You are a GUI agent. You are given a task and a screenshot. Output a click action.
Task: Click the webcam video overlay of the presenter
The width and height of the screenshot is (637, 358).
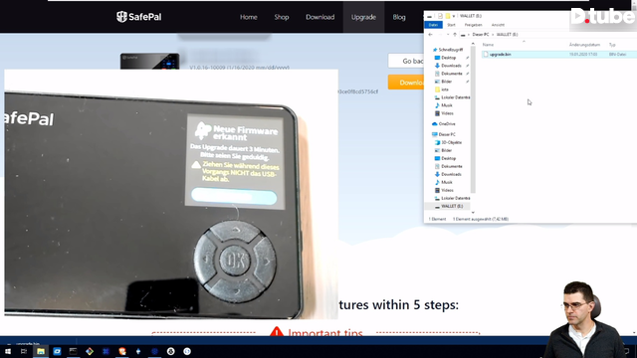tap(585, 319)
